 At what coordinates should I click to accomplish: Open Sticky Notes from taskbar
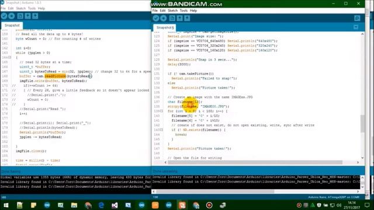click(33, 205)
